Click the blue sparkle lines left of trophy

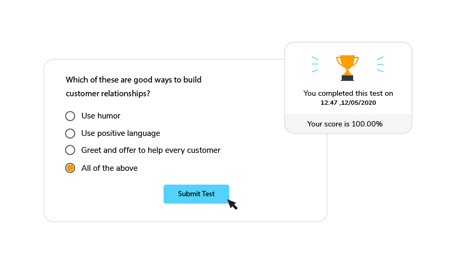click(315, 64)
